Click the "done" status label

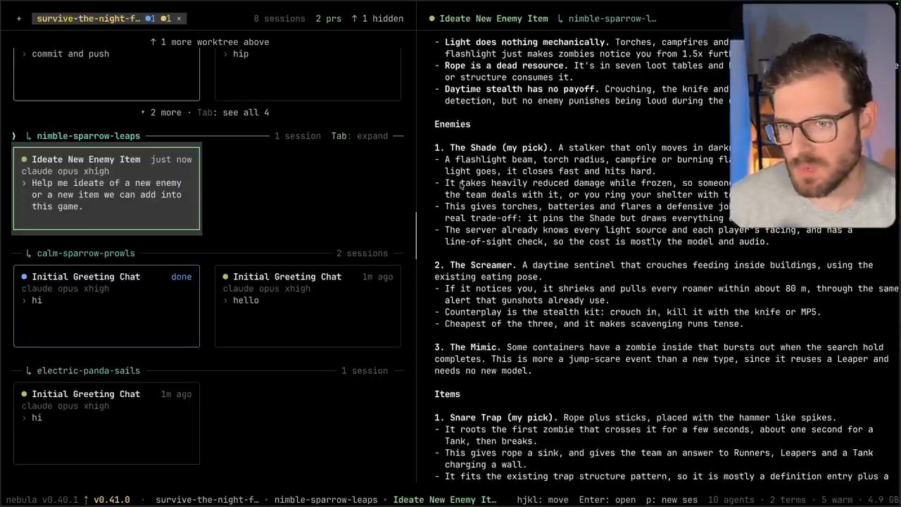(182, 277)
